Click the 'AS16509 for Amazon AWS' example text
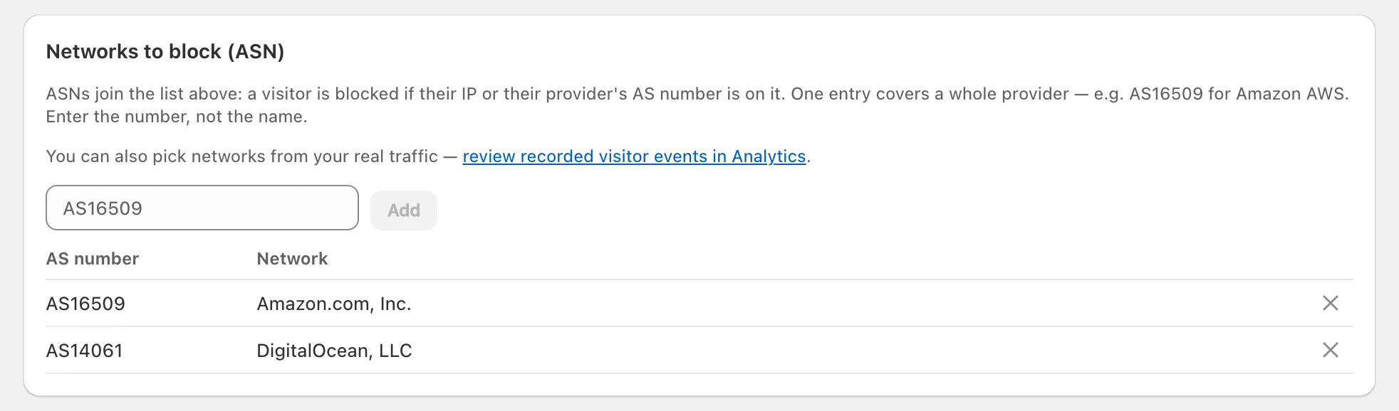This screenshot has height=411, width=1399. coord(1238,94)
